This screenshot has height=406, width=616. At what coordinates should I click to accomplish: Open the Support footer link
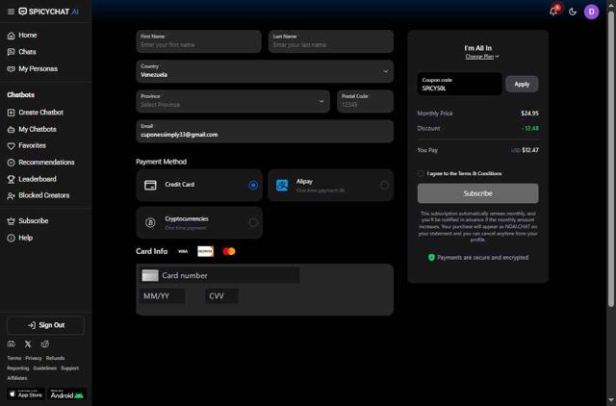[x=69, y=368]
